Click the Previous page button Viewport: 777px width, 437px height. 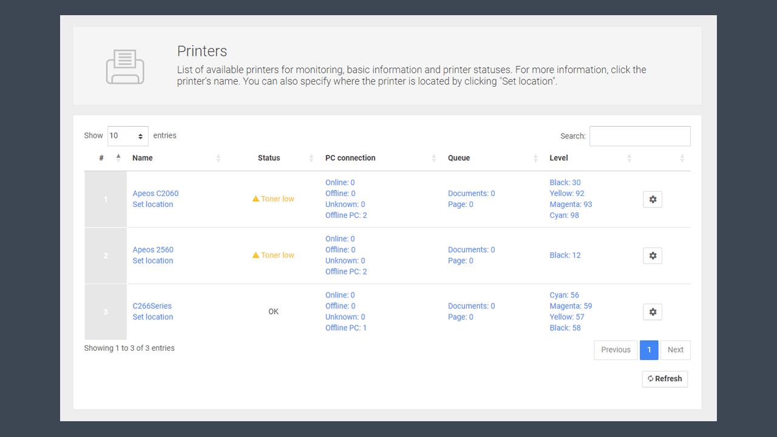pos(616,350)
